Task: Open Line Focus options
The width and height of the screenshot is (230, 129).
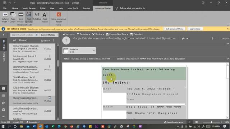Action: point(21,18)
